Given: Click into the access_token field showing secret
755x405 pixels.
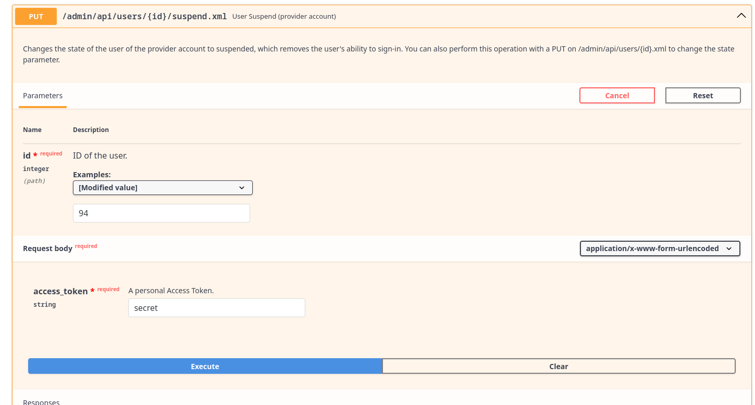Looking at the screenshot, I should pyautogui.click(x=216, y=308).
